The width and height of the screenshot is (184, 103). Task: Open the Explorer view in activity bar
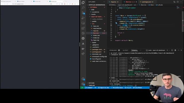click(83, 3)
